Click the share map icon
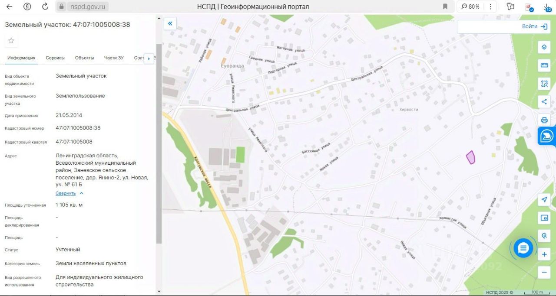Screen dimensions: 556x296 [x=544, y=102]
